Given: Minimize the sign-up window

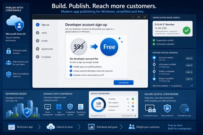Looking at the screenshot, I should point(133,17).
